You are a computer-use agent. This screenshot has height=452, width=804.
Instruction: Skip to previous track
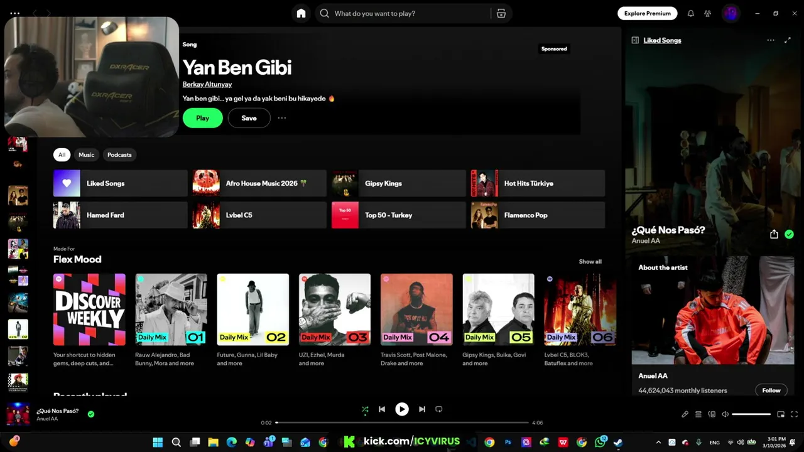pyautogui.click(x=381, y=409)
